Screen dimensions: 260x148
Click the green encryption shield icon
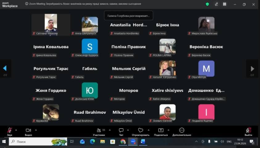pyautogui.click(x=207, y=4)
